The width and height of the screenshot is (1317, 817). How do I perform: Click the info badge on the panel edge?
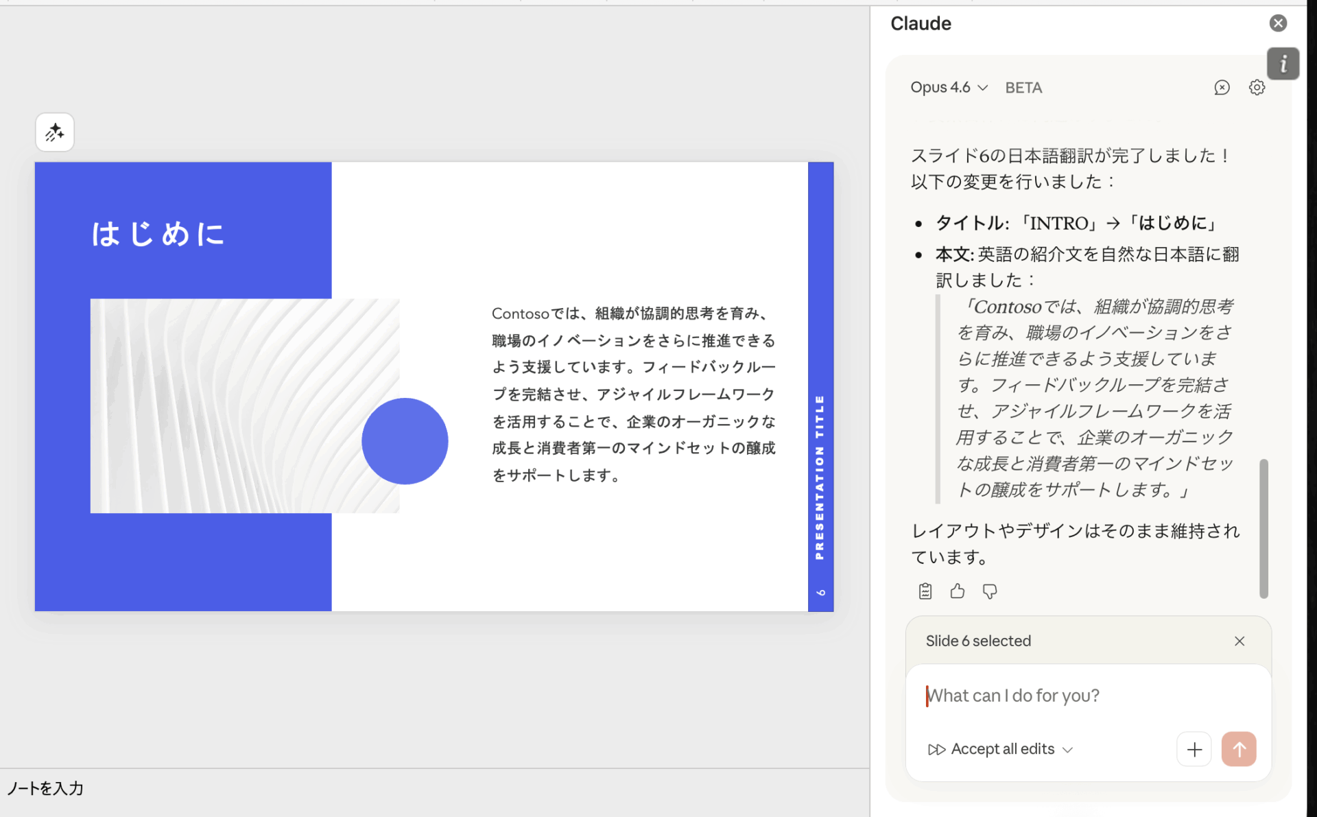[1283, 63]
